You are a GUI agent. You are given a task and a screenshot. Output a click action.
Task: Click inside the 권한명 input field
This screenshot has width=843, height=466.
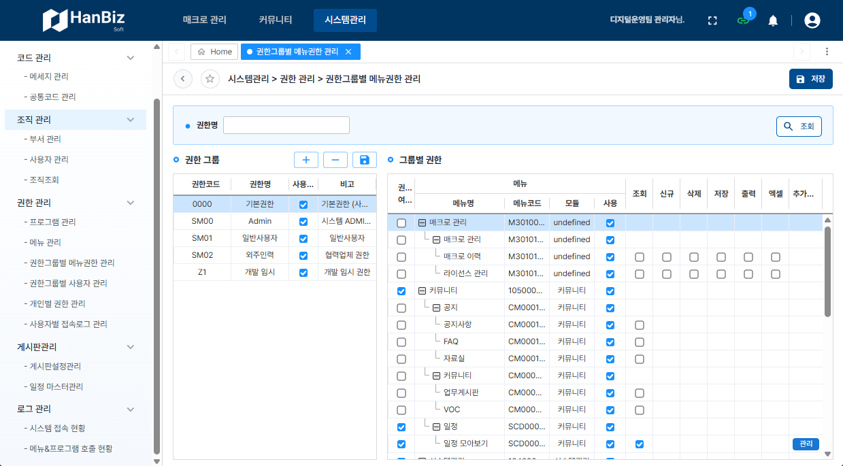(286, 125)
